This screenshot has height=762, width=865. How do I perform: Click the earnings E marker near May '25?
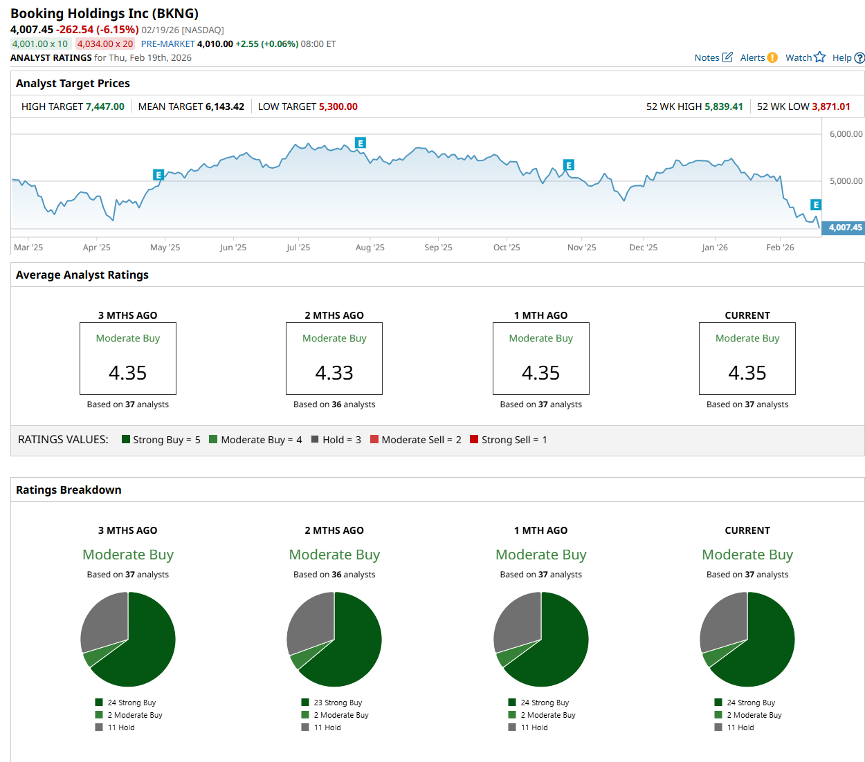coord(158,175)
